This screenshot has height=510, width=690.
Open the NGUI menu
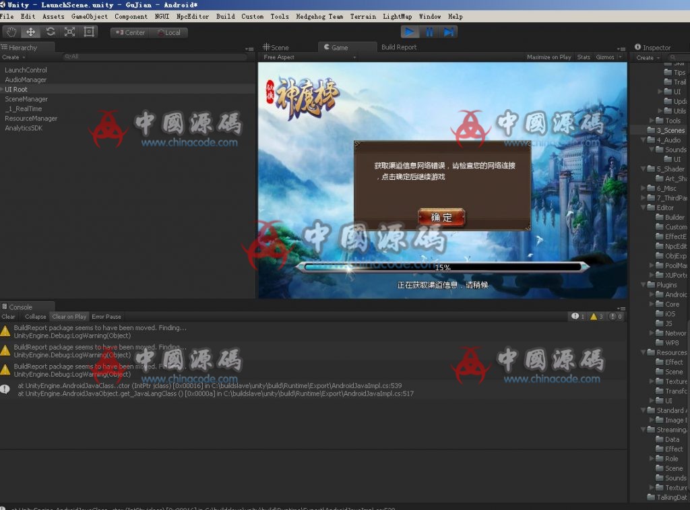(162, 16)
